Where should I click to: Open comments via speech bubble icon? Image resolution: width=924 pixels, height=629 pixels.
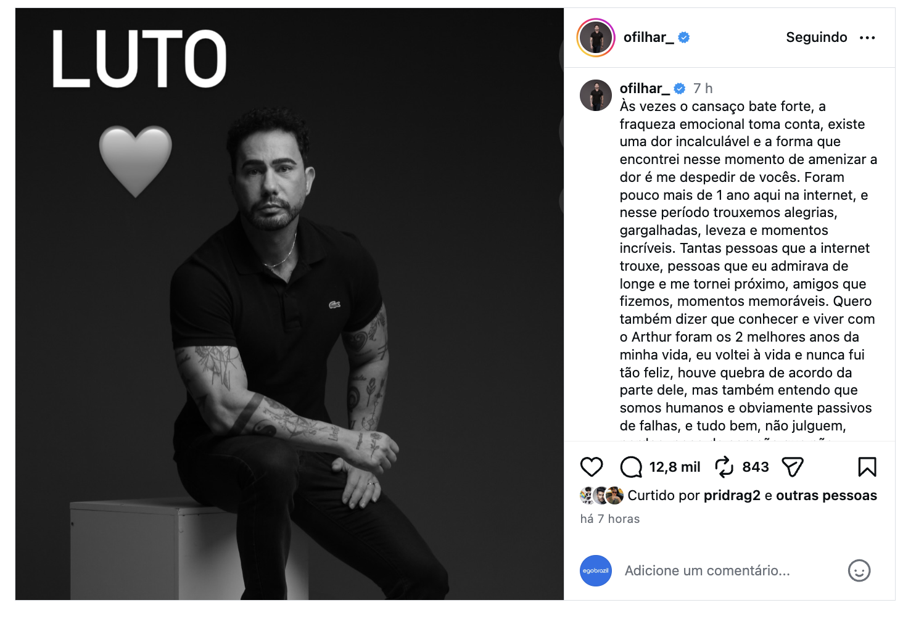(x=631, y=467)
